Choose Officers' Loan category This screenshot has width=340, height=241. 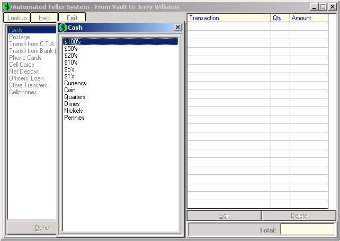point(26,78)
